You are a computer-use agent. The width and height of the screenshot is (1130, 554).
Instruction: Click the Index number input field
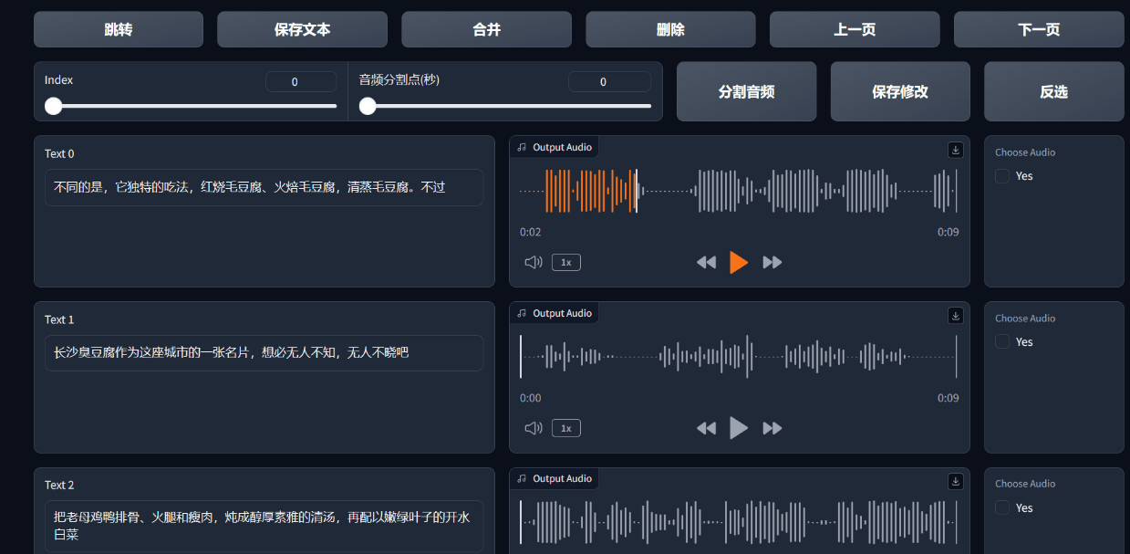[301, 81]
